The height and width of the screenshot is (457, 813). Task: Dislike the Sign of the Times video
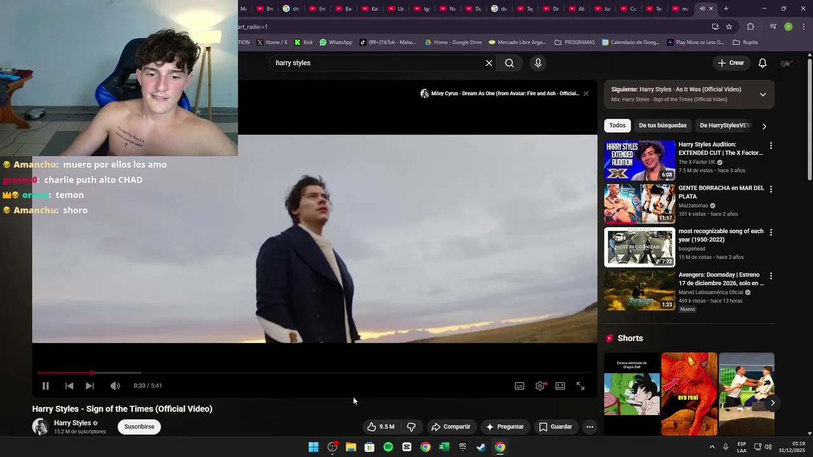(411, 427)
